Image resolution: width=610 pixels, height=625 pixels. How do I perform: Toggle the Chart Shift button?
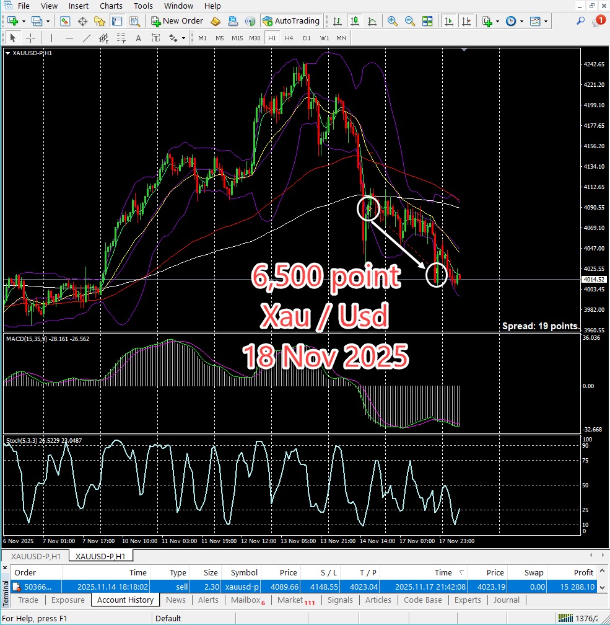(x=467, y=21)
